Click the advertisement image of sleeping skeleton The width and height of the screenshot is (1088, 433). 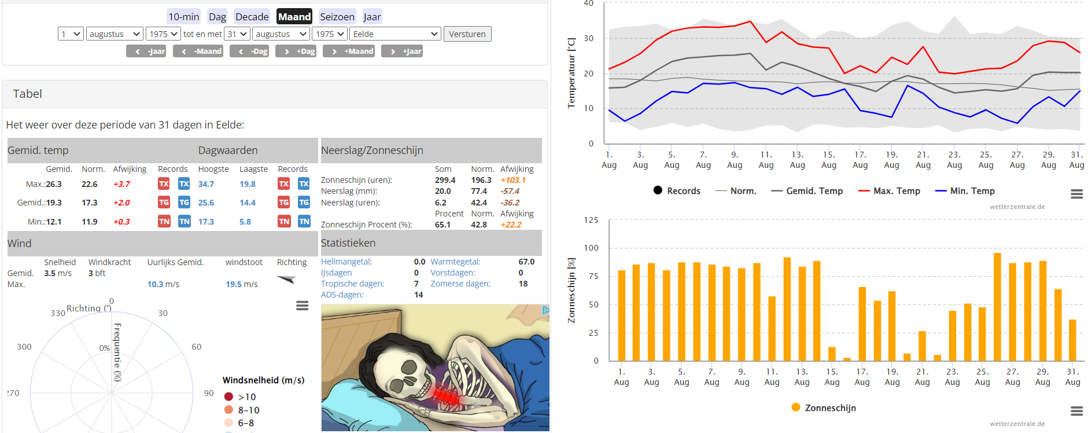coord(435,368)
